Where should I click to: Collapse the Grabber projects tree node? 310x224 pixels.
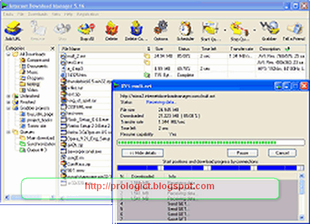pos(8,108)
